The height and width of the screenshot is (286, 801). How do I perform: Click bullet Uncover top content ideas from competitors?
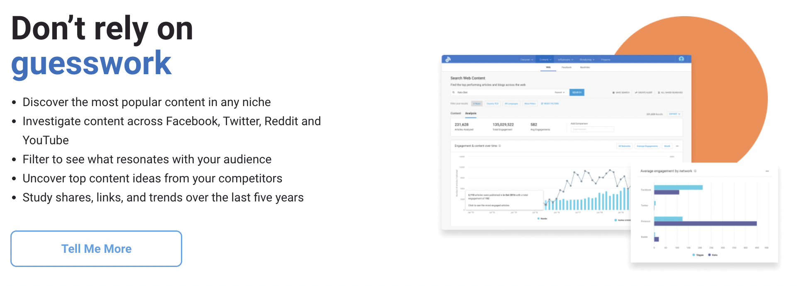[x=152, y=178]
